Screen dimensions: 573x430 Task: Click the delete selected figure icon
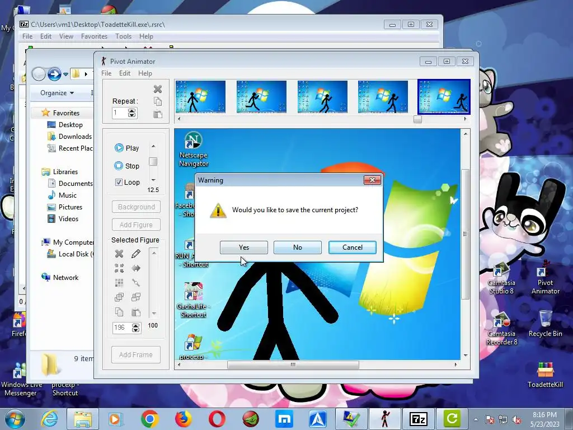[x=119, y=254]
